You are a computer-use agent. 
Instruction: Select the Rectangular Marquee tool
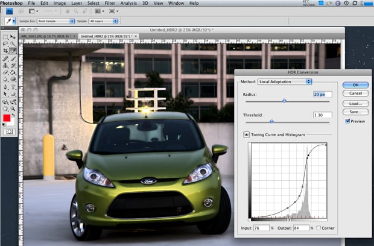click(x=5, y=37)
